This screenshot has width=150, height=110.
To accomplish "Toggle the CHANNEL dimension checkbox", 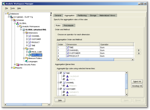I will [61, 83].
